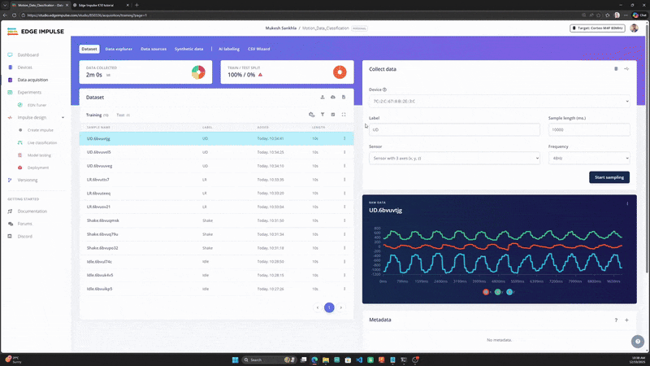Switch to the CSV Wizard tab
Image resolution: width=650 pixels, height=366 pixels.
258,49
